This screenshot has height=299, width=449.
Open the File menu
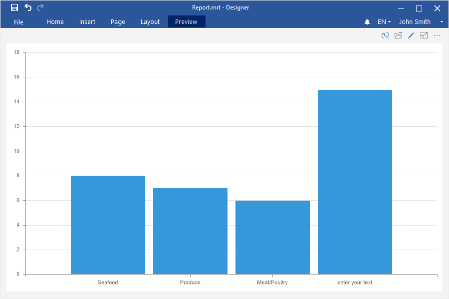coord(18,22)
